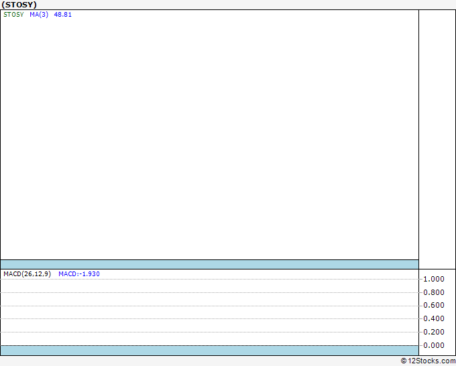456x366 pixels.
Task: Click the 0.800 axis label
Action: click(434, 292)
